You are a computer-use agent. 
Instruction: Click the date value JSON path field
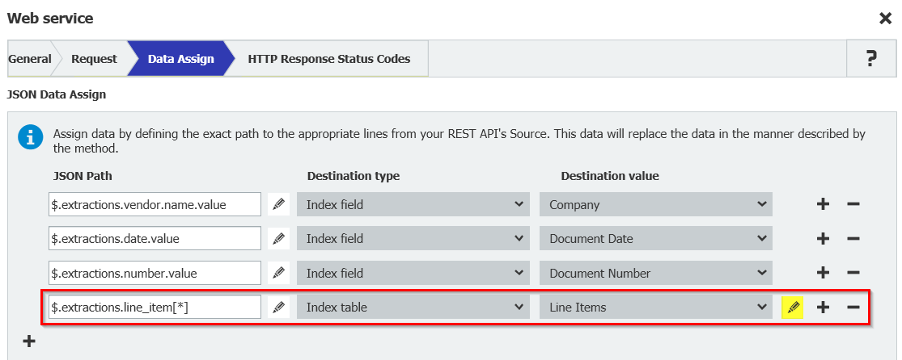coord(155,238)
